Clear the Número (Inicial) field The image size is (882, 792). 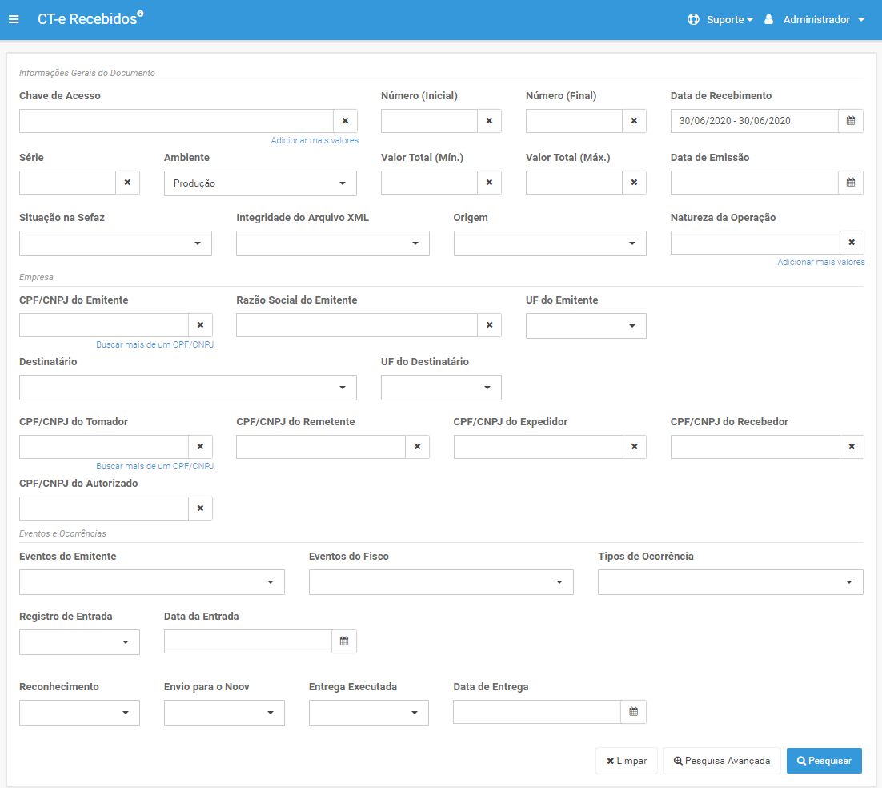pyautogui.click(x=489, y=121)
